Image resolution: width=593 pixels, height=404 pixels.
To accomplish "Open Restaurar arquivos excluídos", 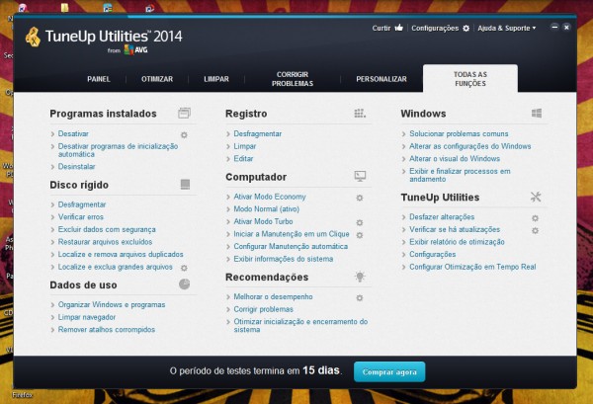I will 105,242.
